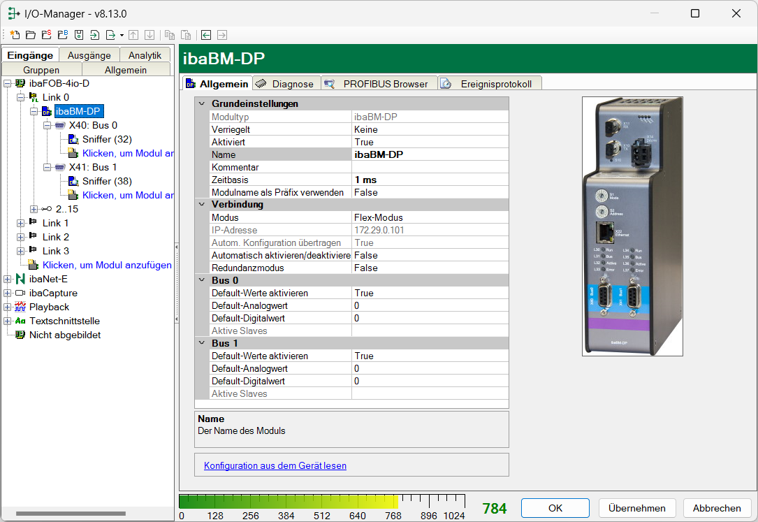
Task: Click the folder icon with blue B
Action: coord(63,35)
